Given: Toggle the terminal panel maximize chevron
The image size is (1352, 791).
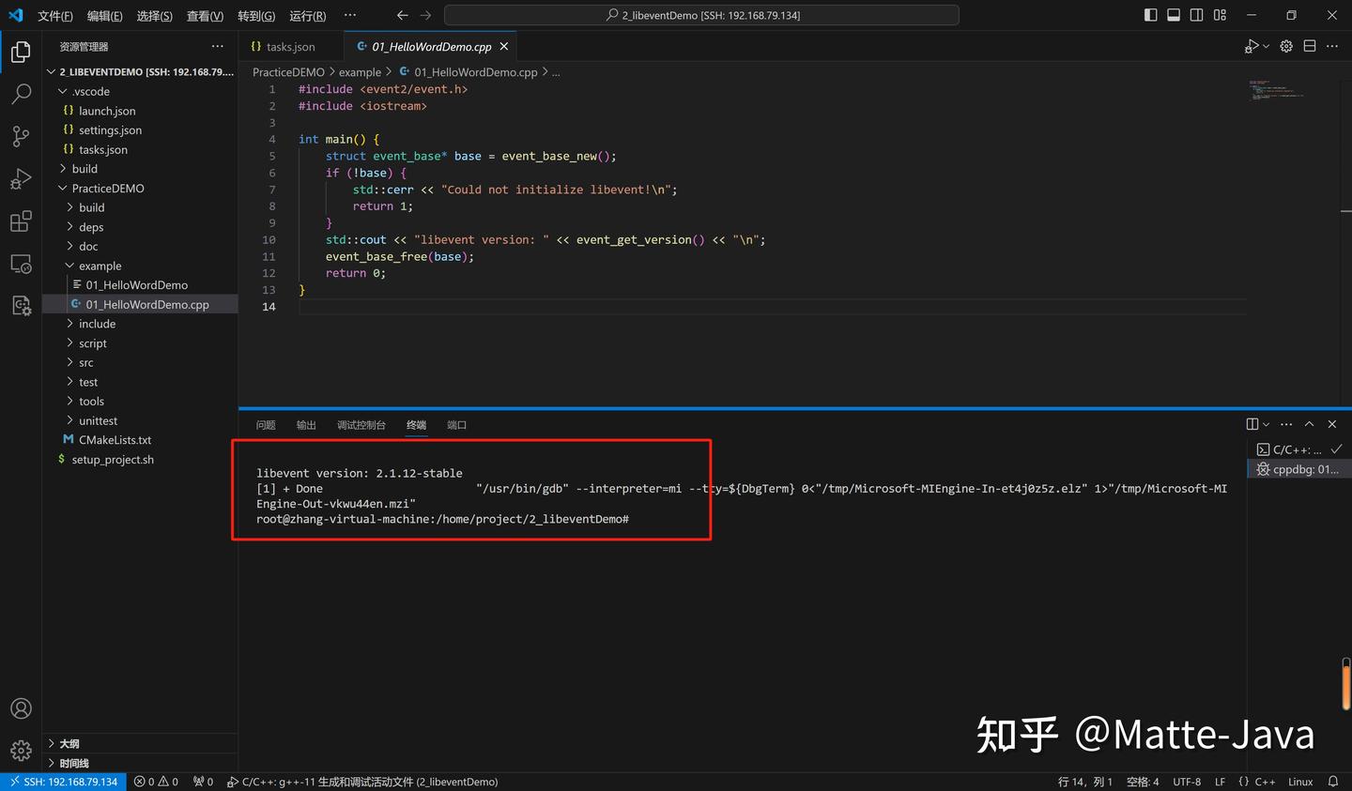Looking at the screenshot, I should pyautogui.click(x=1309, y=423).
